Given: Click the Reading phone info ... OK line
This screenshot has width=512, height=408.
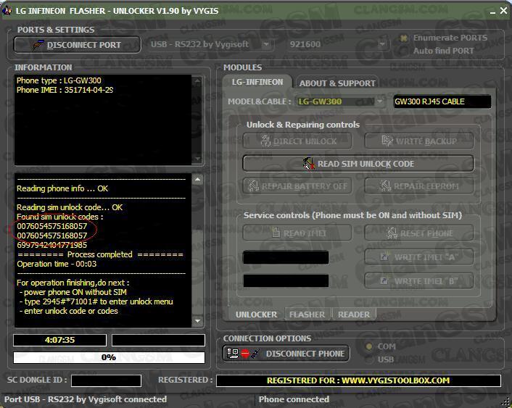Looking at the screenshot, I should click(x=62, y=188).
